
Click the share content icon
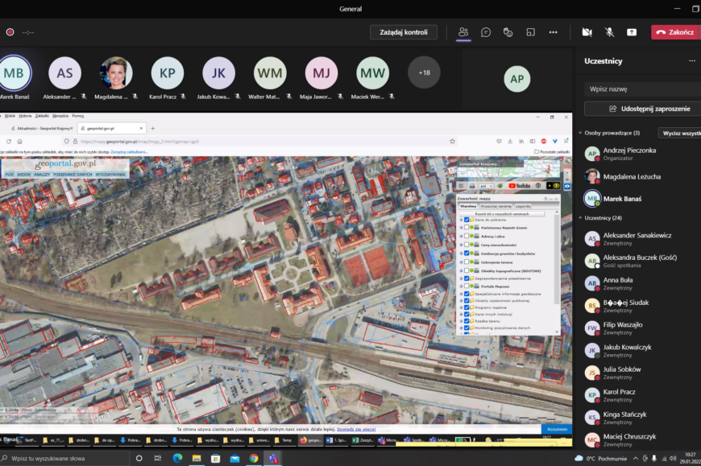[x=632, y=32]
